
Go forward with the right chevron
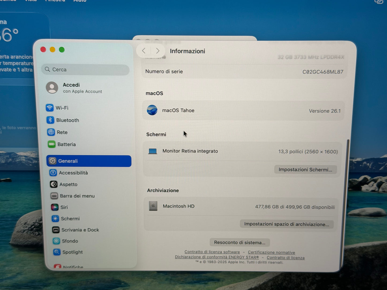coord(158,51)
